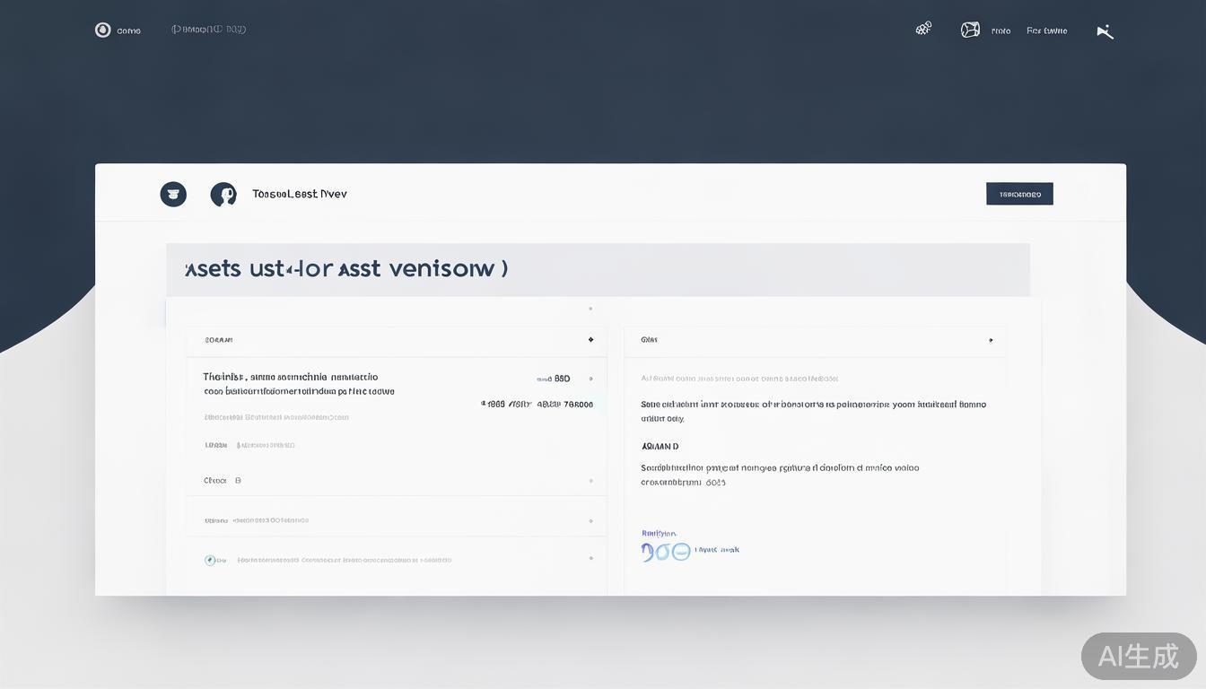Click the 'asets ust-lor asst' heading banner

pos(598,269)
